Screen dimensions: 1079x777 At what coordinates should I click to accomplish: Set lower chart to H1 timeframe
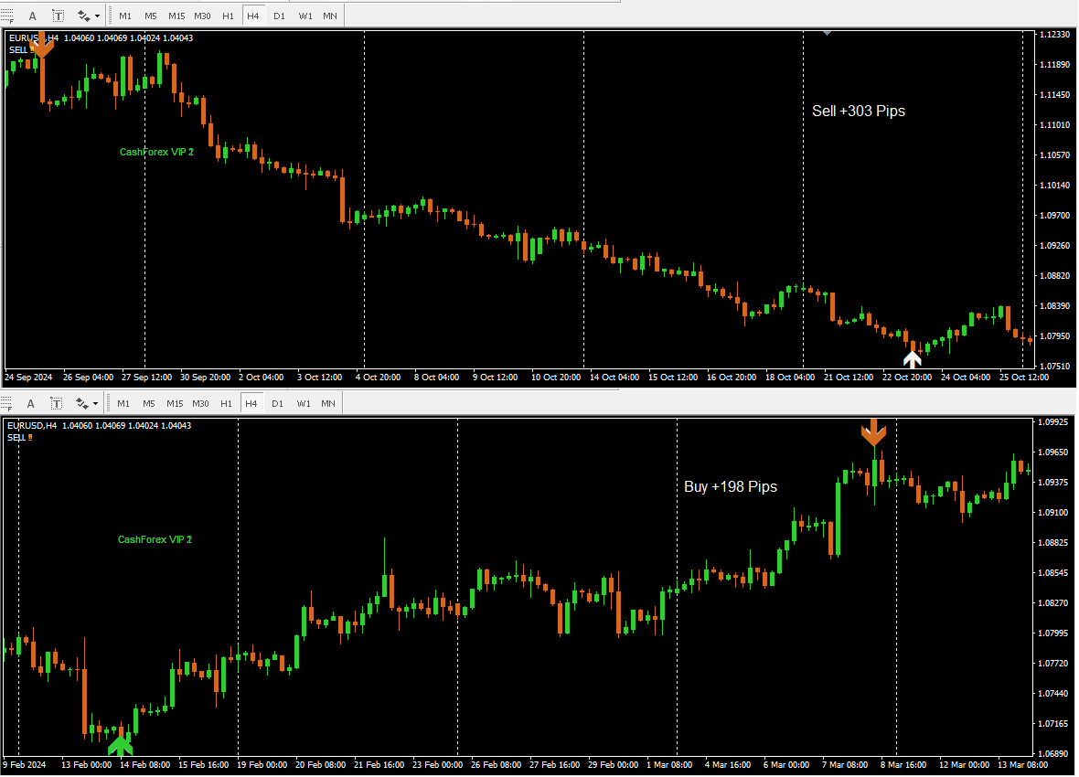click(226, 403)
